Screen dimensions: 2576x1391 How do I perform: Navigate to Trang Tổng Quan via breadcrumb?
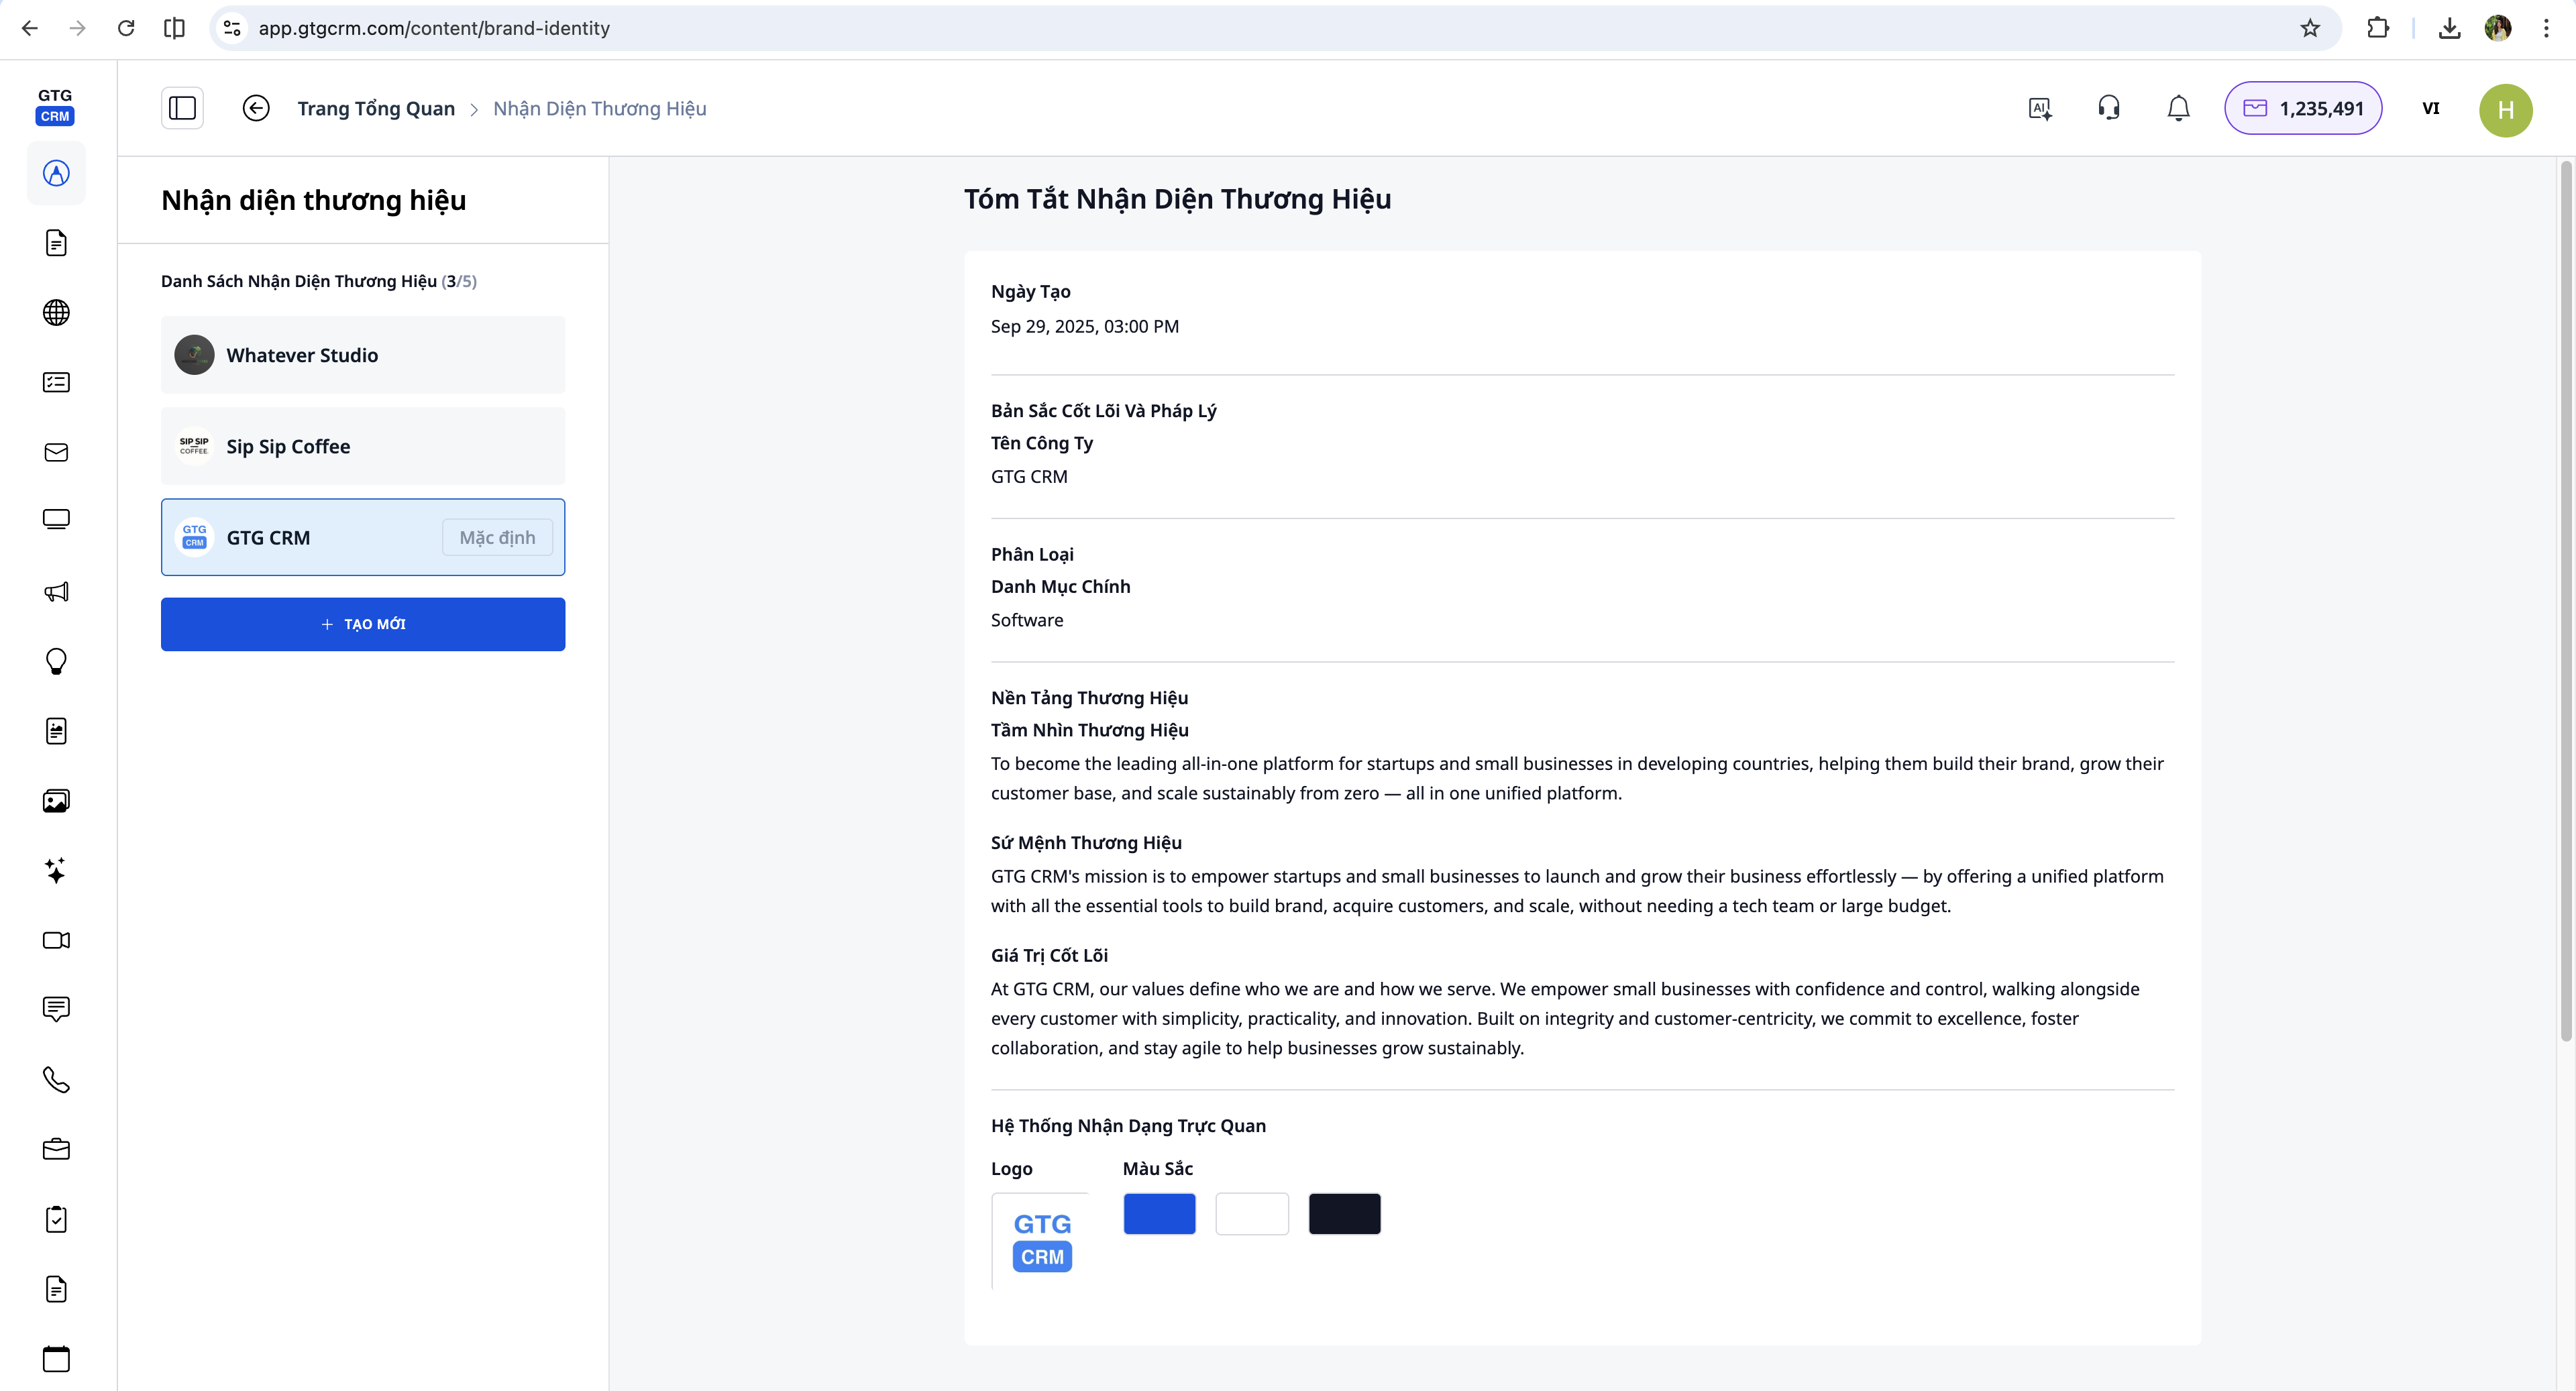tap(376, 108)
